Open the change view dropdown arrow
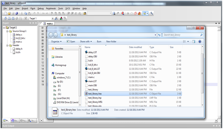 tap(188, 42)
